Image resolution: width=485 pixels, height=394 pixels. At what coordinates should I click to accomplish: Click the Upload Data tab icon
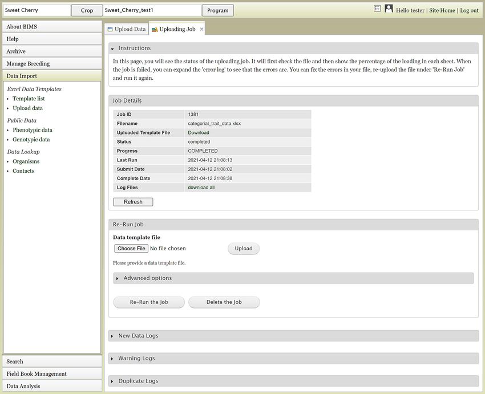pos(110,29)
